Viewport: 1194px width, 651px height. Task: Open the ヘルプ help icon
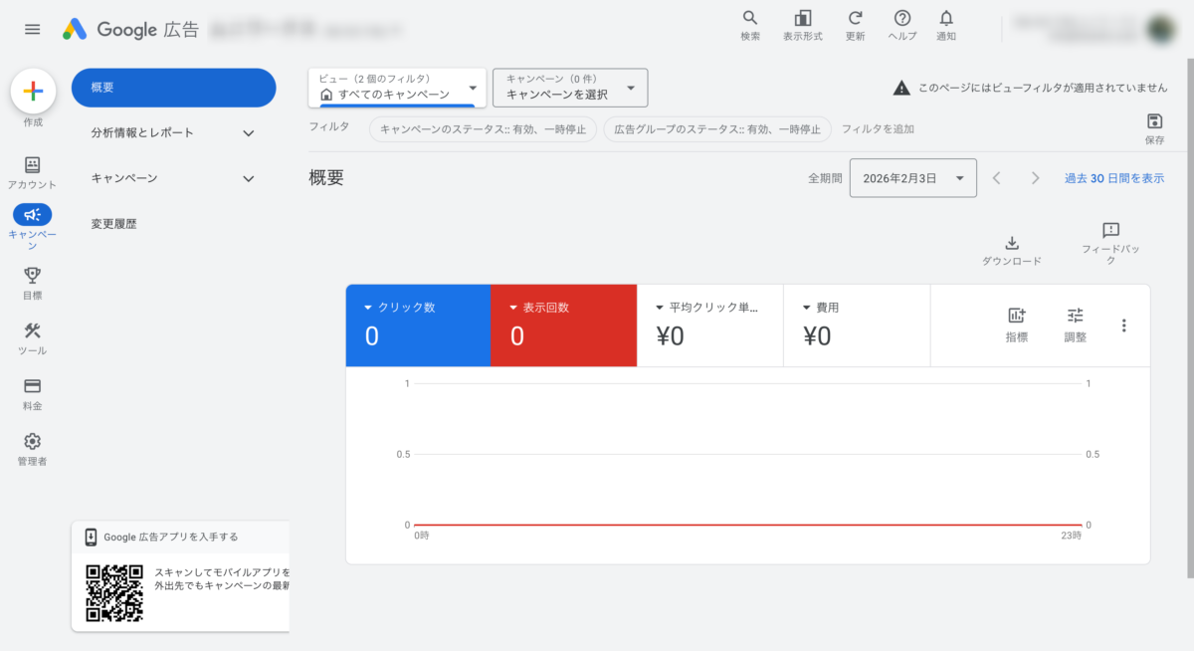(902, 18)
